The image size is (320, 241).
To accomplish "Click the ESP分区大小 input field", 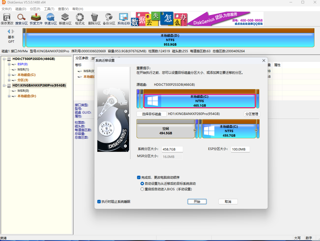I will tap(240, 149).
